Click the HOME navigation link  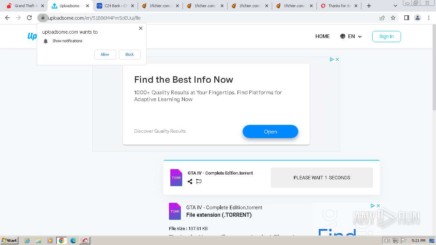[x=323, y=36]
